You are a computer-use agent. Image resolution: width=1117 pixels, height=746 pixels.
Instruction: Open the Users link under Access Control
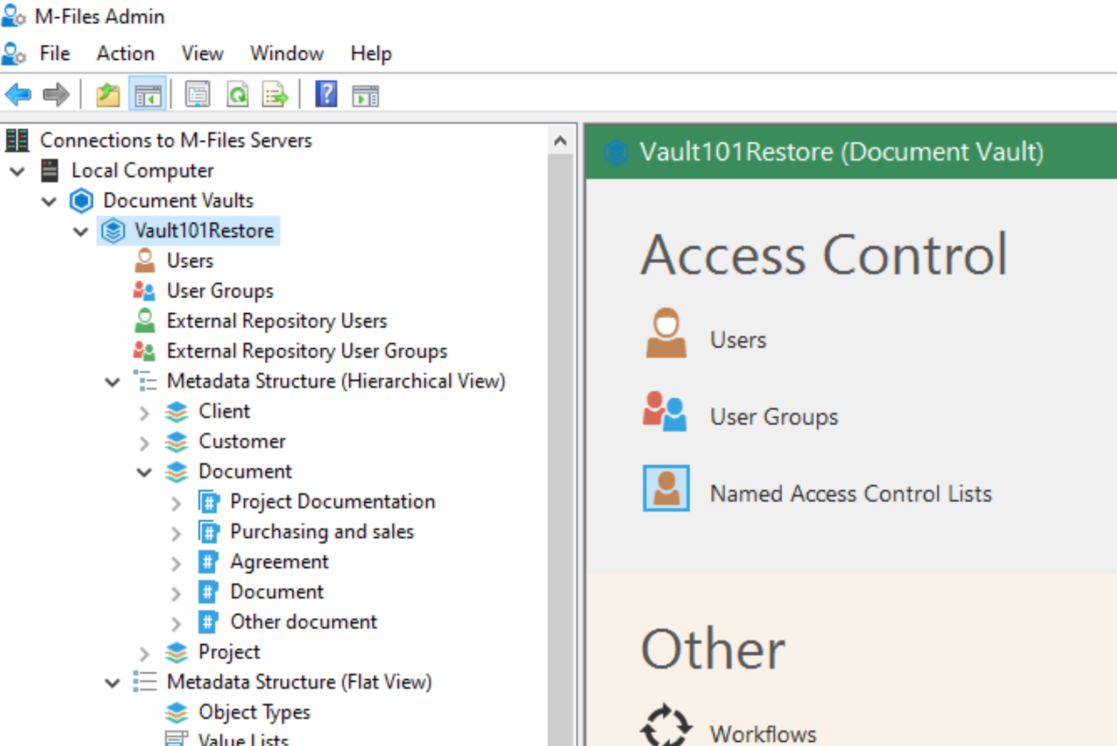(x=738, y=340)
